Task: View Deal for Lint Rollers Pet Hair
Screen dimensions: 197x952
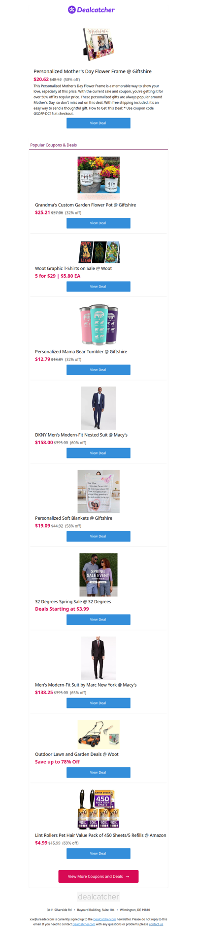Action: coord(98,853)
